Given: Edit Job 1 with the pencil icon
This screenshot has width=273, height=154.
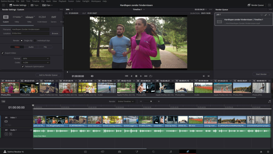Looking at the screenshot, I should click(x=266, y=15).
